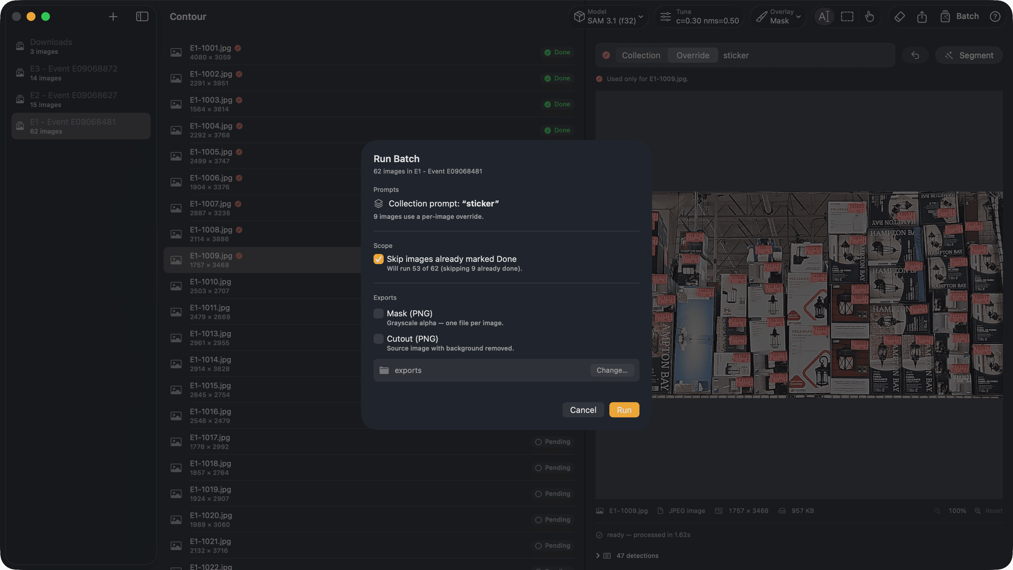Click the Done status on E1-1001.jpg
1013x570 pixels.
point(557,52)
